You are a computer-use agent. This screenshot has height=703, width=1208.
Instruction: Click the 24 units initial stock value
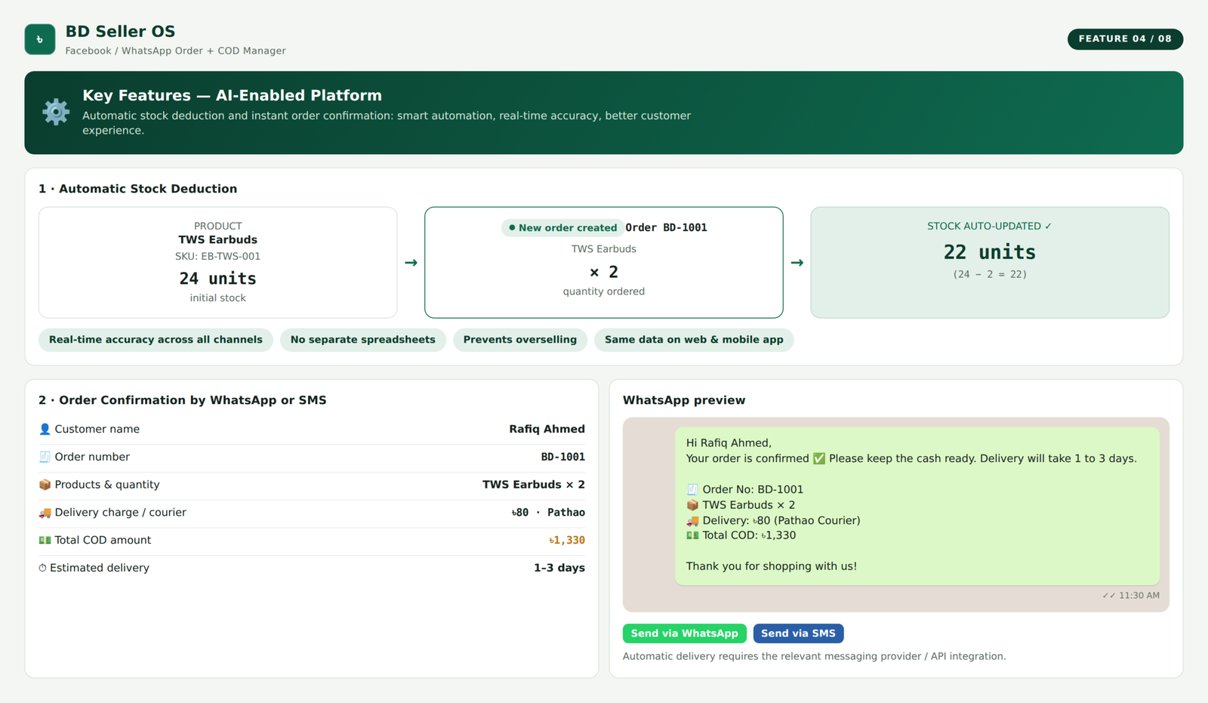(x=217, y=279)
